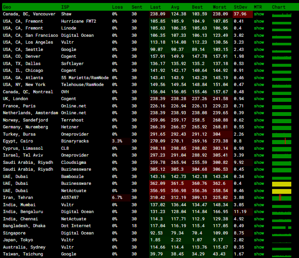
Task: Click chart thumbnail for Singapore Digital Ocean
Action: (x=281, y=234)
